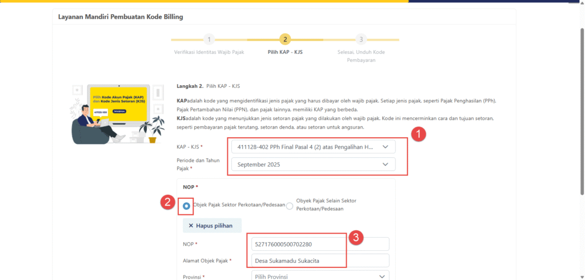Go to Selesai, Unduh Kode Pembayaran step
The height and width of the screenshot is (280, 585).
pyautogui.click(x=360, y=55)
